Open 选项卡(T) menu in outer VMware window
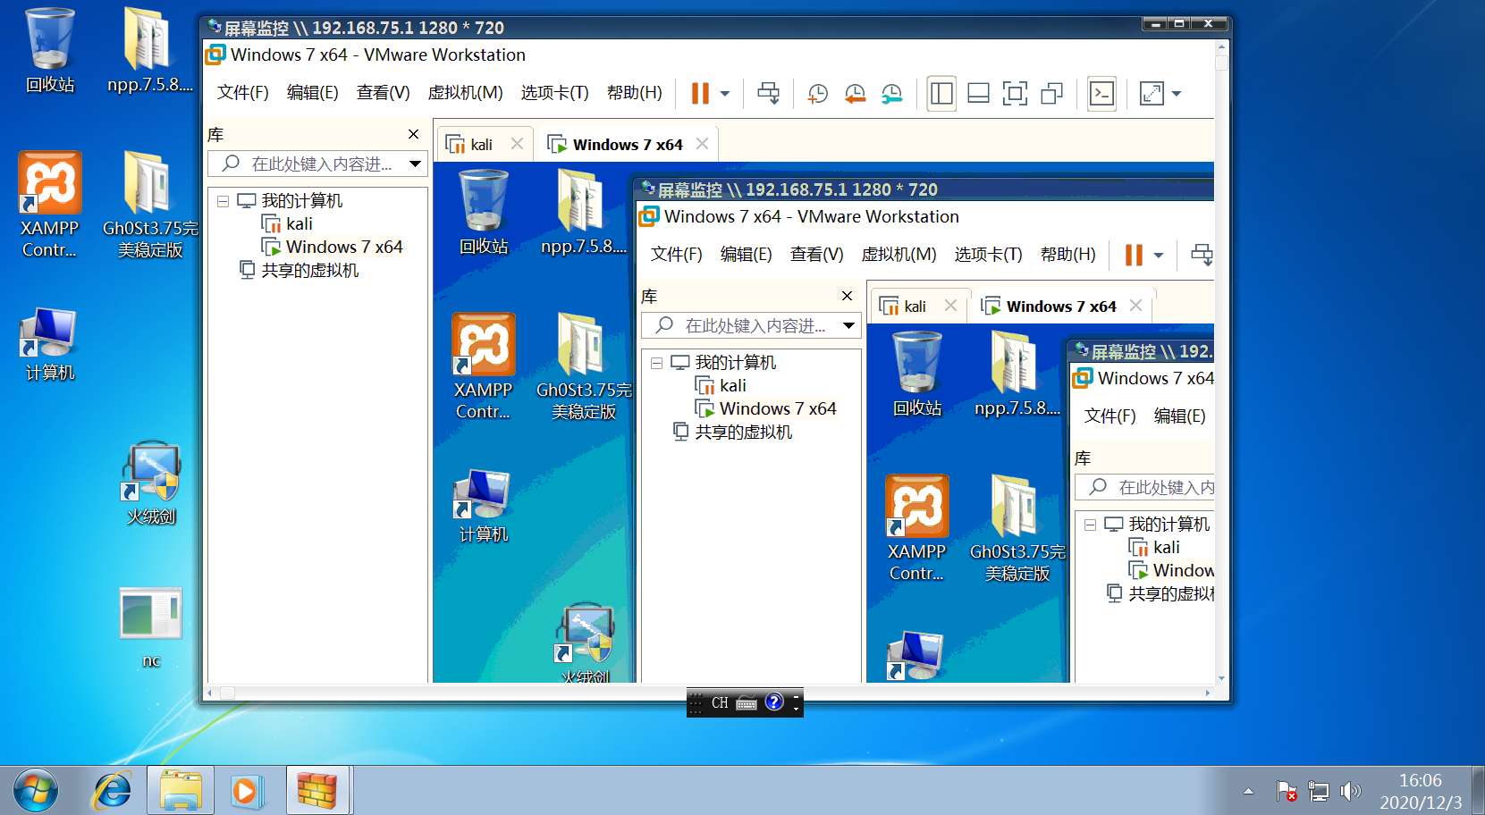 [x=555, y=93]
